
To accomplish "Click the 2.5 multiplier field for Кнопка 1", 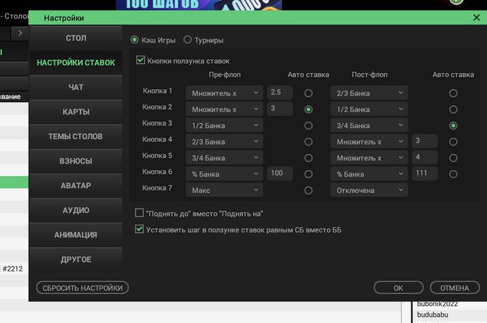I will (280, 93).
